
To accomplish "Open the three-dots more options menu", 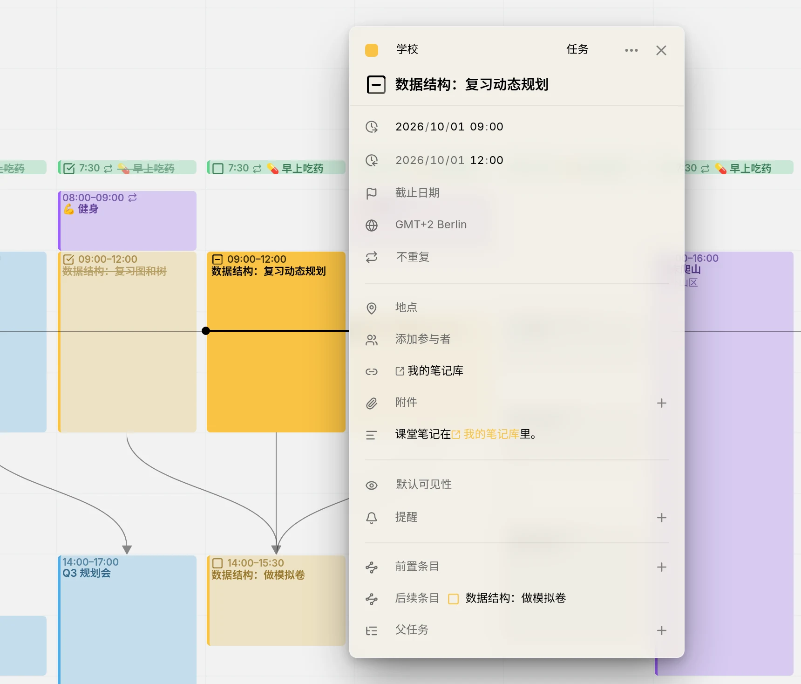I will tap(631, 50).
